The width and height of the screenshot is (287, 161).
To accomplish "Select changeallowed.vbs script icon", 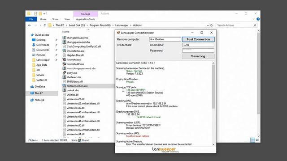I will pos(64,38).
